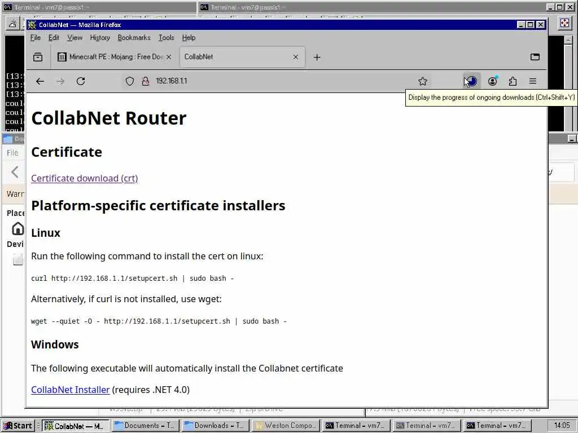The width and height of the screenshot is (578, 433).
Task: Open Firefox hamburger application menu
Action: pos(533,81)
